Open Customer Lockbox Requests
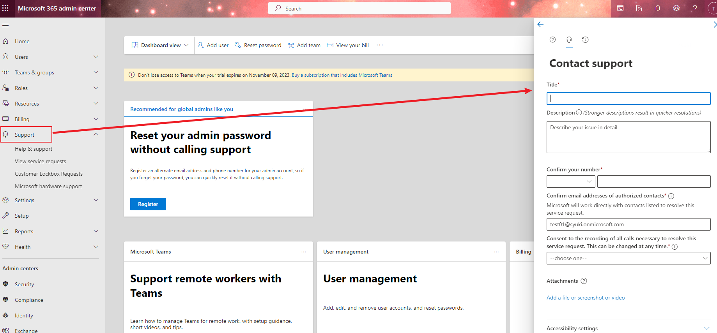 [49, 174]
